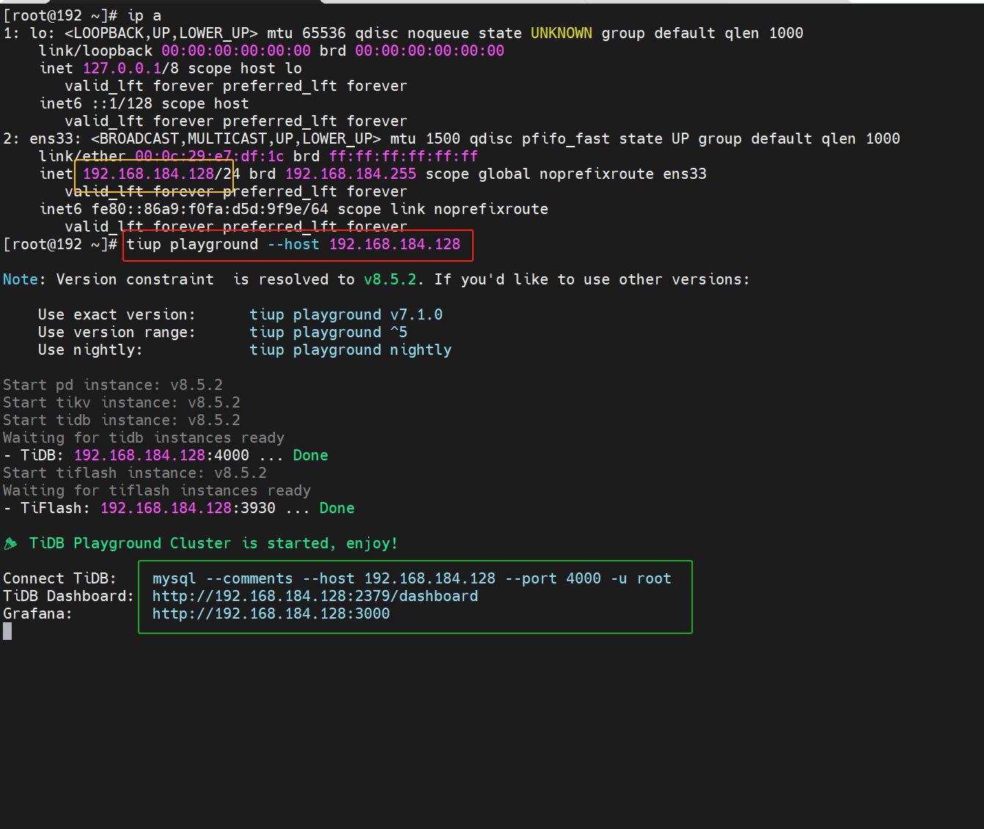Click the terminal cursor block

(x=7, y=631)
